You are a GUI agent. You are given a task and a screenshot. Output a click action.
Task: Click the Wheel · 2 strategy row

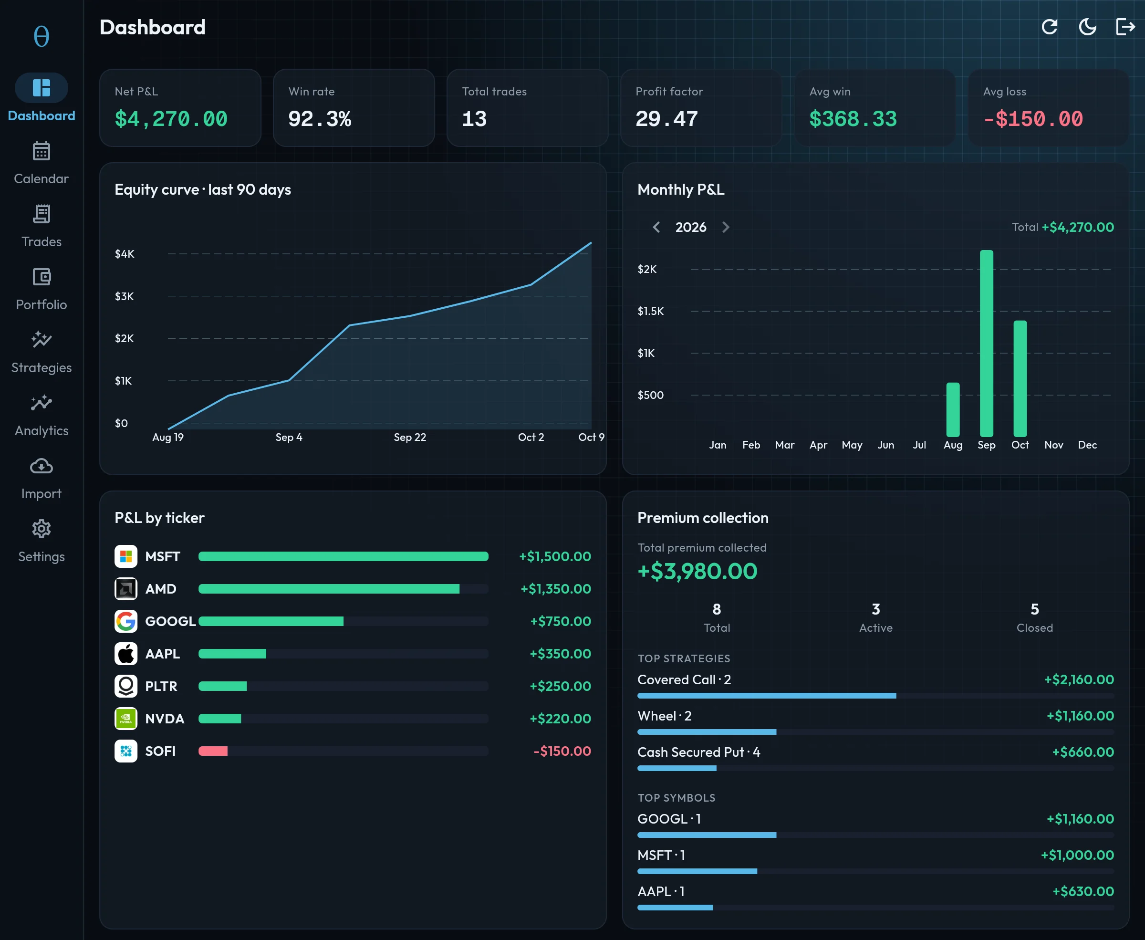(875, 722)
